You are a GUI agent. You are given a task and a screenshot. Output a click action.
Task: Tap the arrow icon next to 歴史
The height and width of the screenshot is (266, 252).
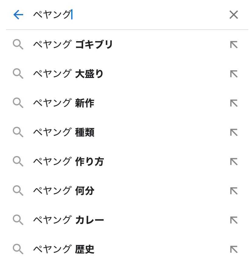(233, 250)
